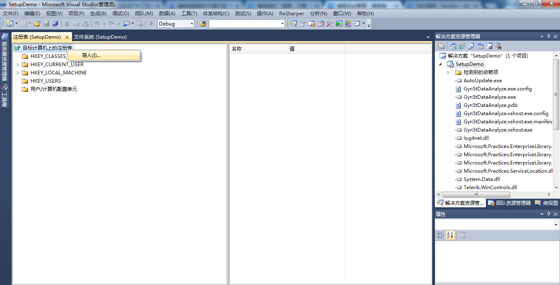Click the Open File folder icon
Viewport: 560px width, 285px height.
coord(37,24)
